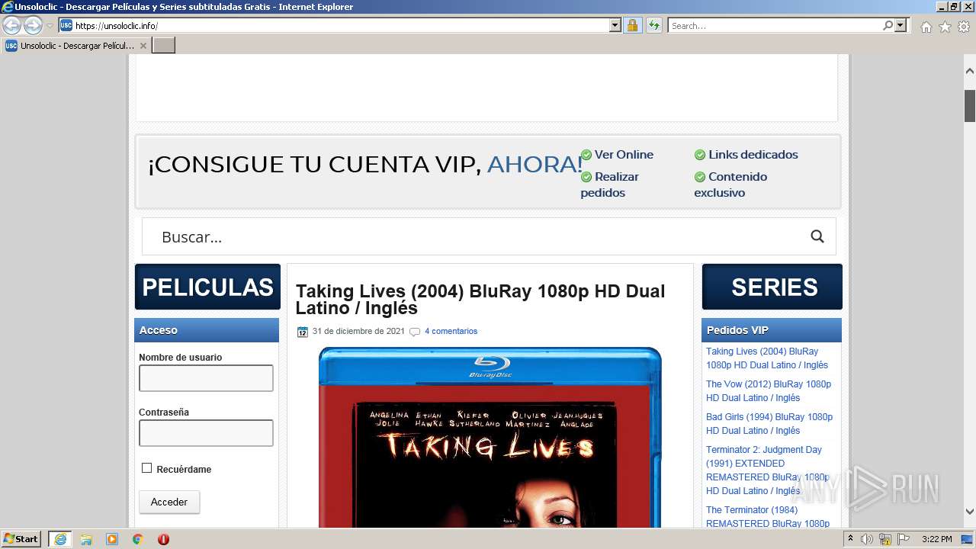Click the 3:22 PM clock

pyautogui.click(x=936, y=539)
